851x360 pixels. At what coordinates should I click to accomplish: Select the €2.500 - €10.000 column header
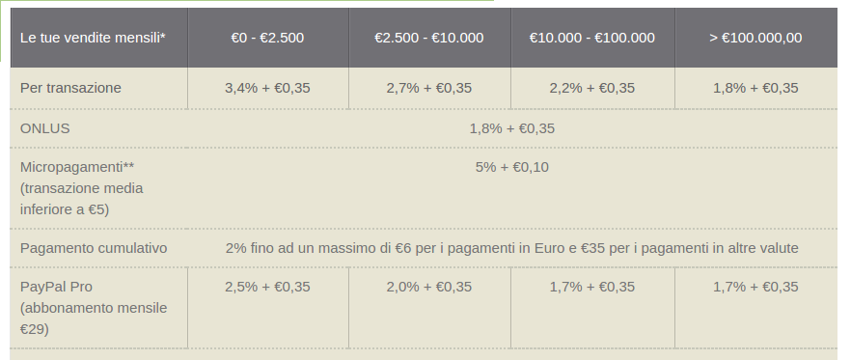429,38
